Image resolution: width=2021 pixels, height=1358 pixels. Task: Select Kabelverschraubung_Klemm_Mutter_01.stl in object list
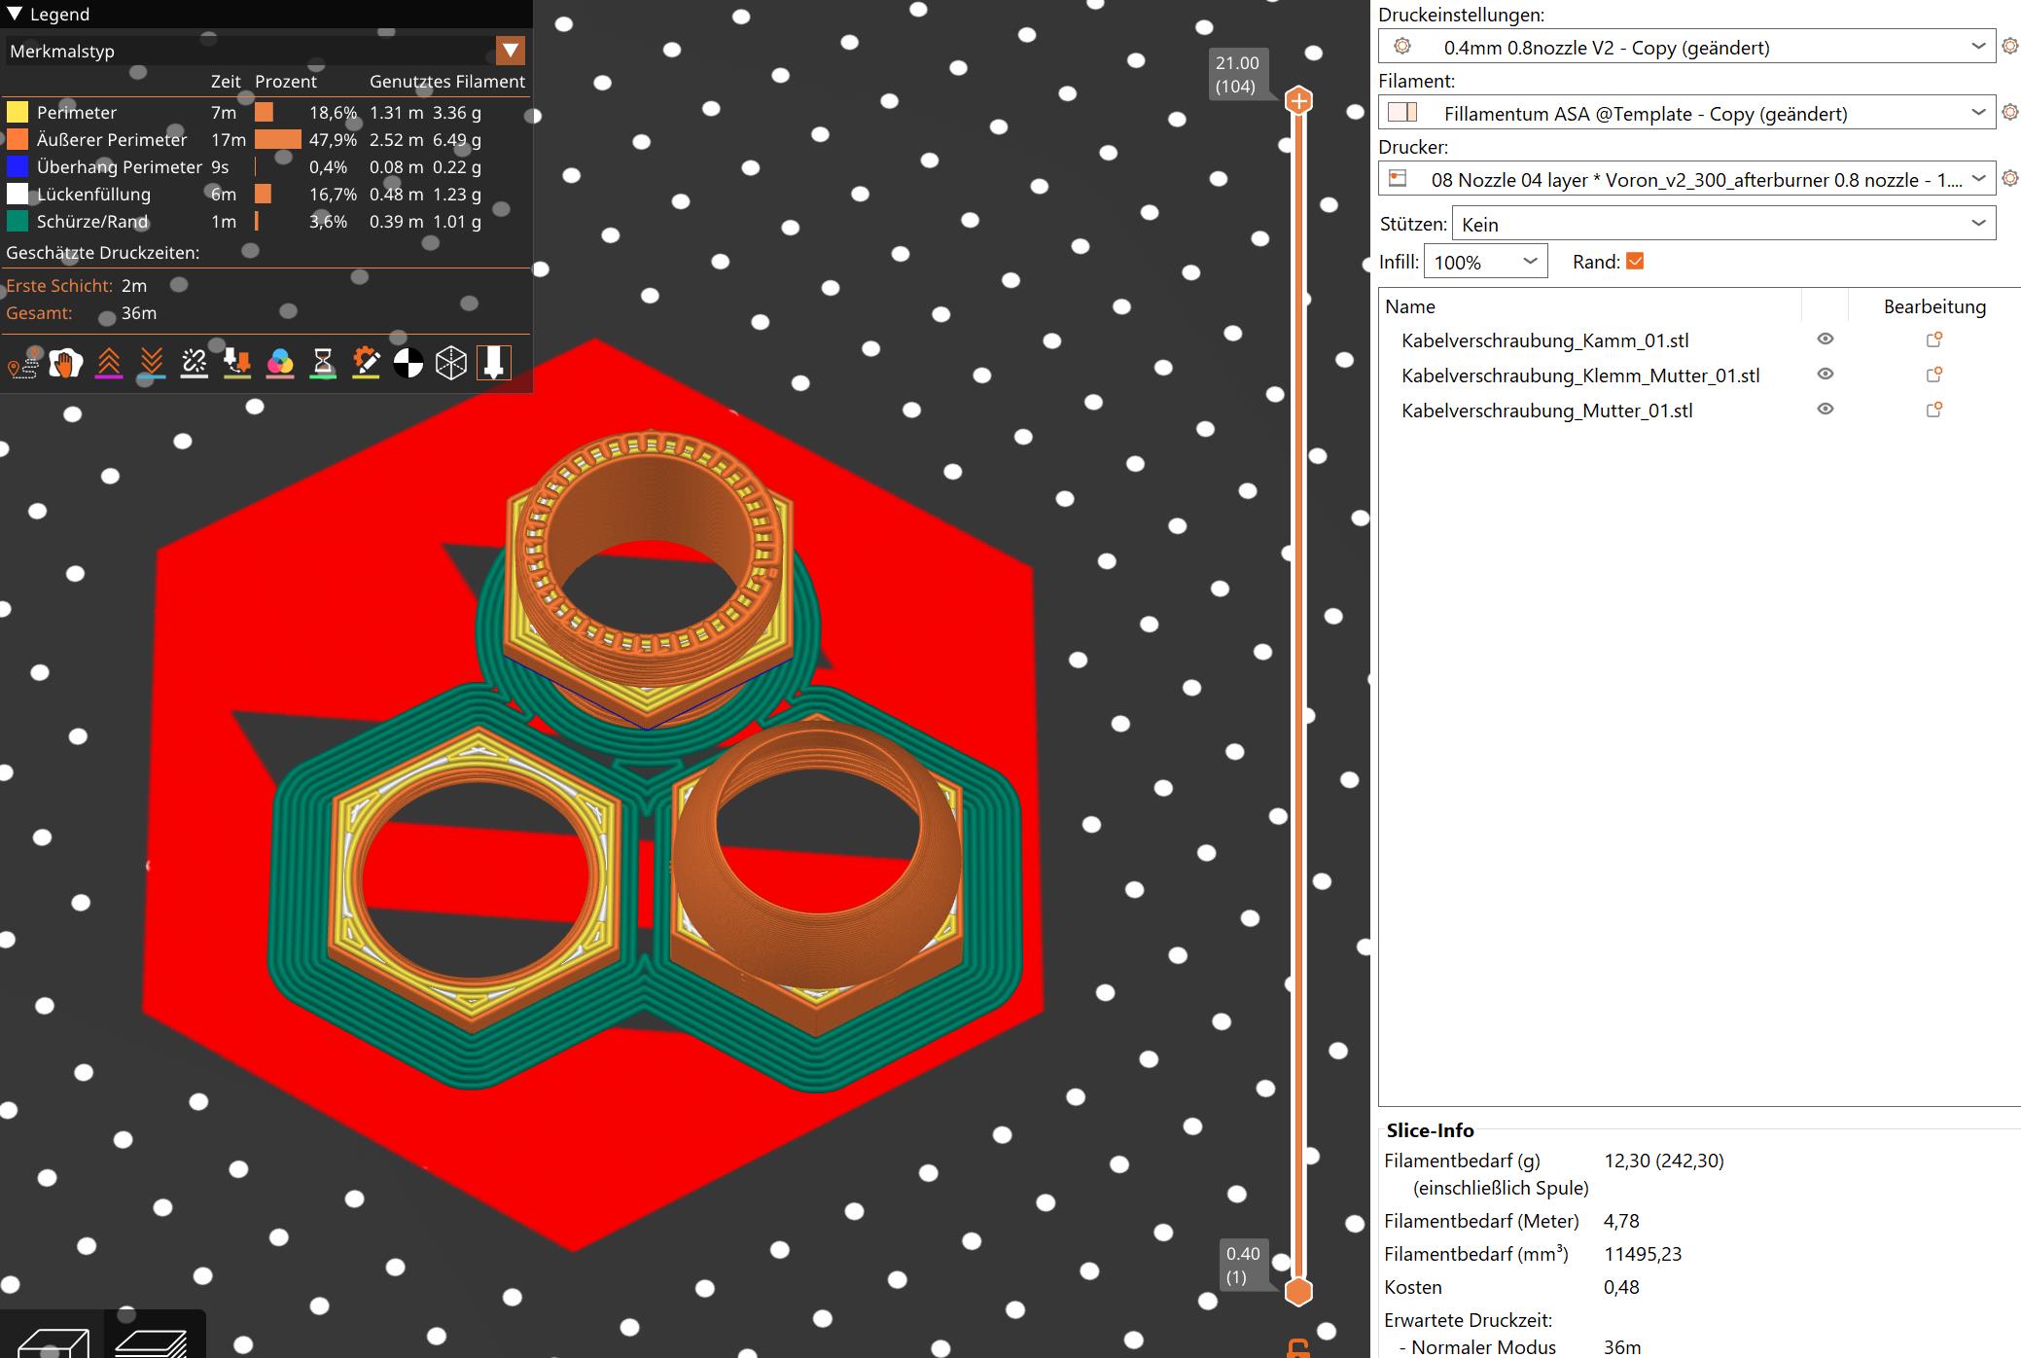[x=1580, y=375]
